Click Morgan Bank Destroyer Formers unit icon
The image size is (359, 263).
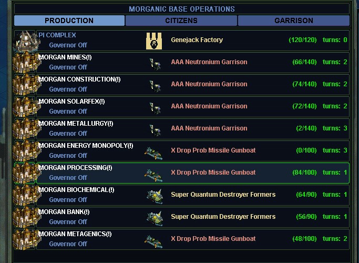click(x=154, y=217)
